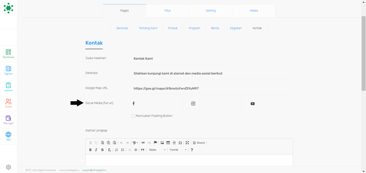The width and height of the screenshot is (366, 173).
Task: Click the Instagram URL input field
Action: pos(216,103)
